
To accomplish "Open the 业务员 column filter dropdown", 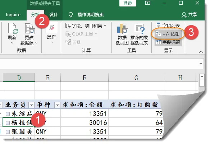I will (32, 105).
